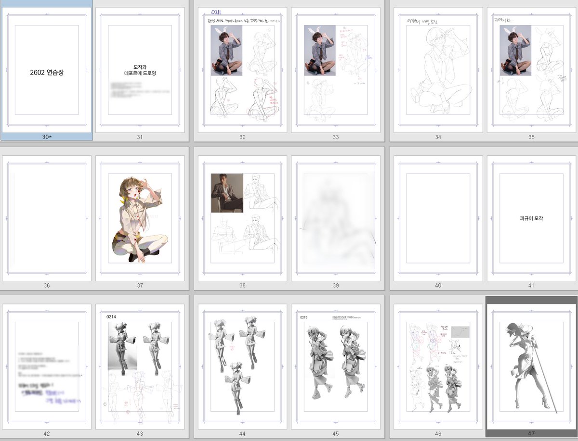Viewport: 578px width, 441px height.
Task: Select page 44 three figure renders
Action: coord(242,366)
